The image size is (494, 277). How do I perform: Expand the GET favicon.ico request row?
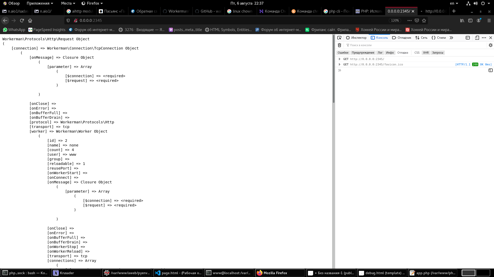340,64
